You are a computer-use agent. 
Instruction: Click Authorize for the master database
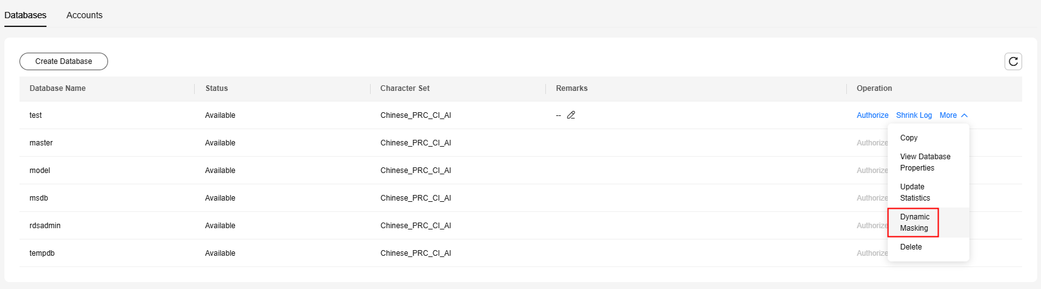(x=872, y=143)
